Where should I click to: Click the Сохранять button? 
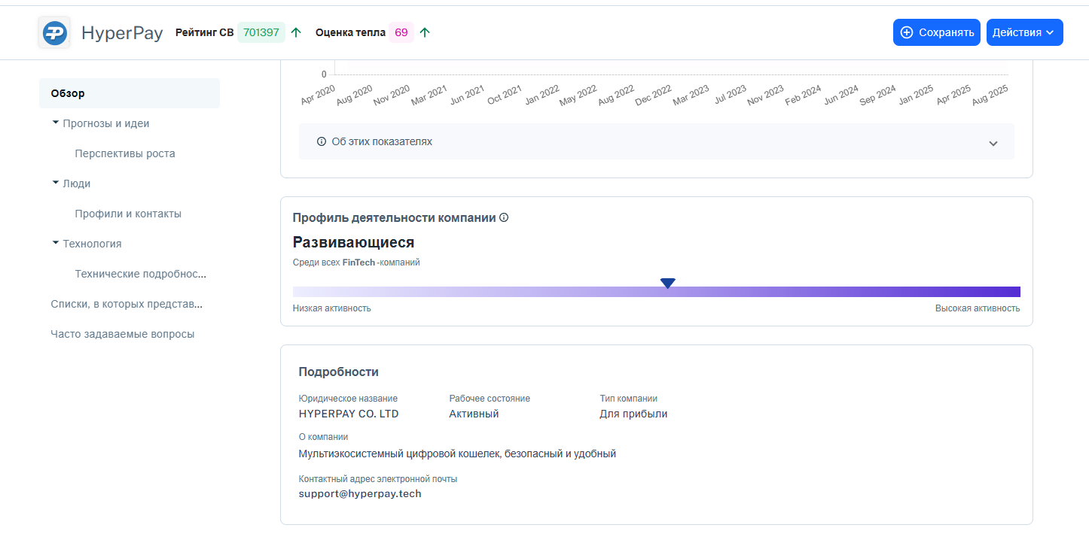coord(936,32)
